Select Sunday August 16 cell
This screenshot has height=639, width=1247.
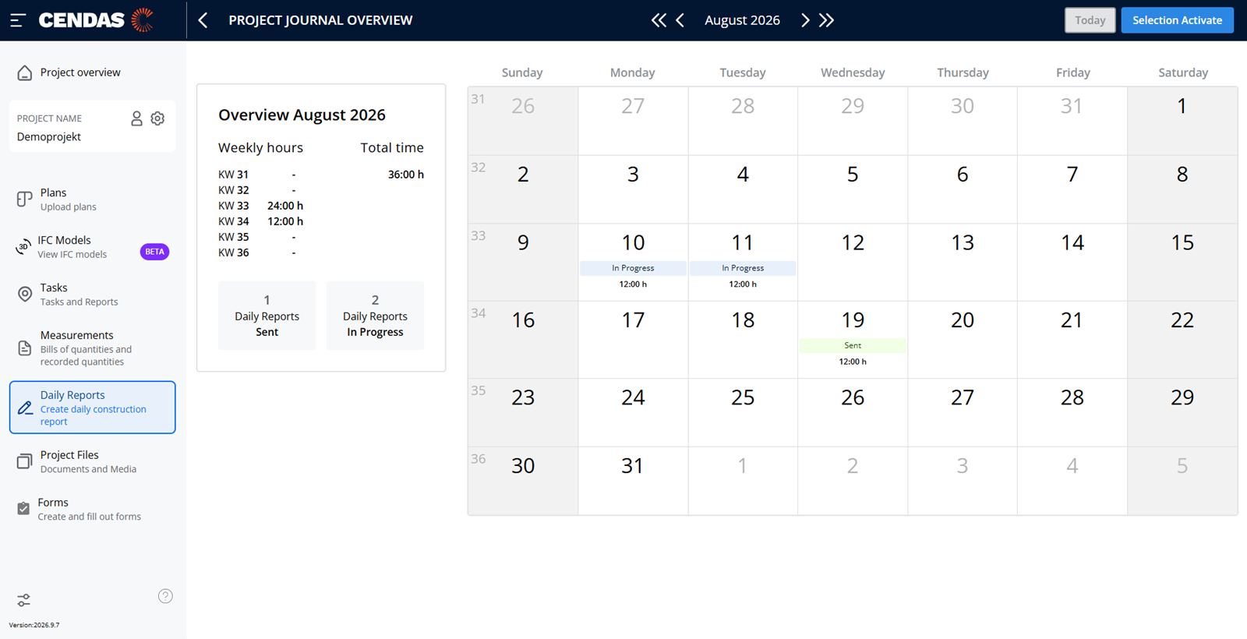pyautogui.click(x=523, y=340)
